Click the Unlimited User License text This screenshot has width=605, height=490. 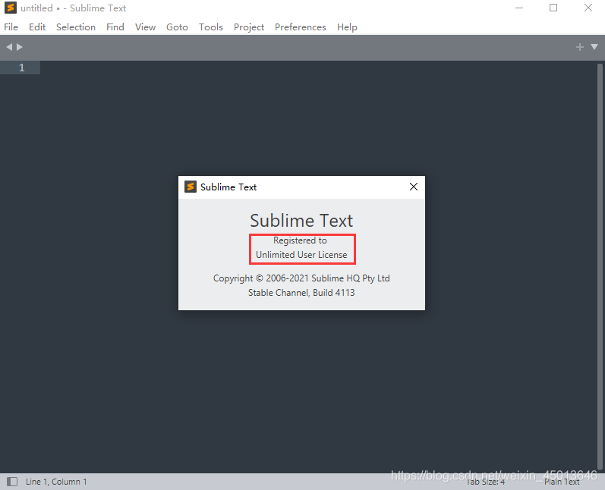tap(301, 255)
